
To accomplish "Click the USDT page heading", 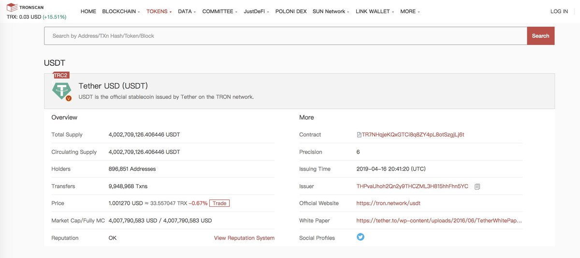I will 55,63.
